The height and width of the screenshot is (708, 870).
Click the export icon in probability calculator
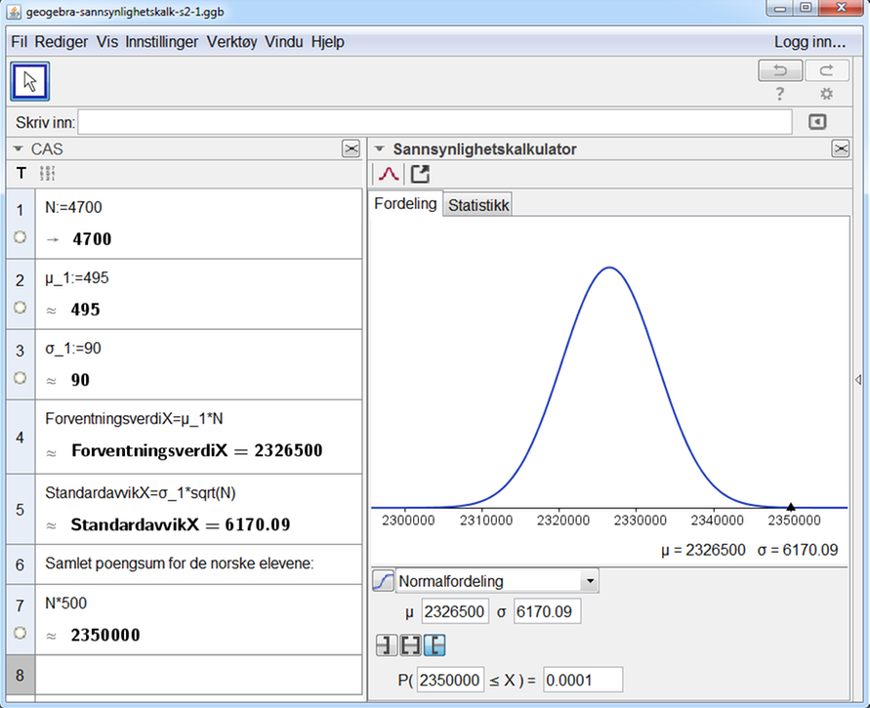tap(420, 174)
